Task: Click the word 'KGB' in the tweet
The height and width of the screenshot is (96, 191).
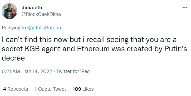Action: coord(32,49)
